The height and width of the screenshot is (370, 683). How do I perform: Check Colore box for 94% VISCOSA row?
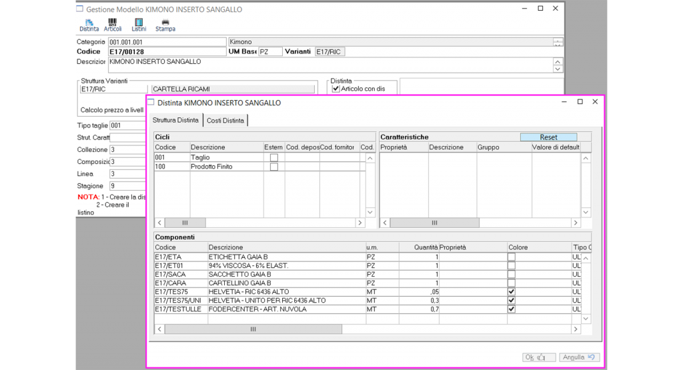pyautogui.click(x=512, y=265)
